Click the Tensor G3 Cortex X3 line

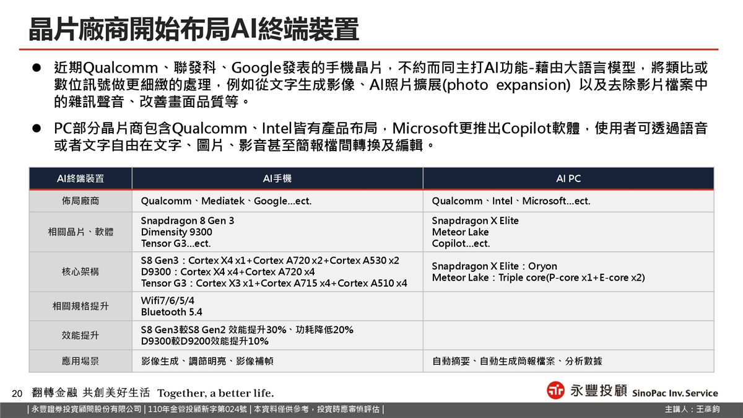pos(274,283)
